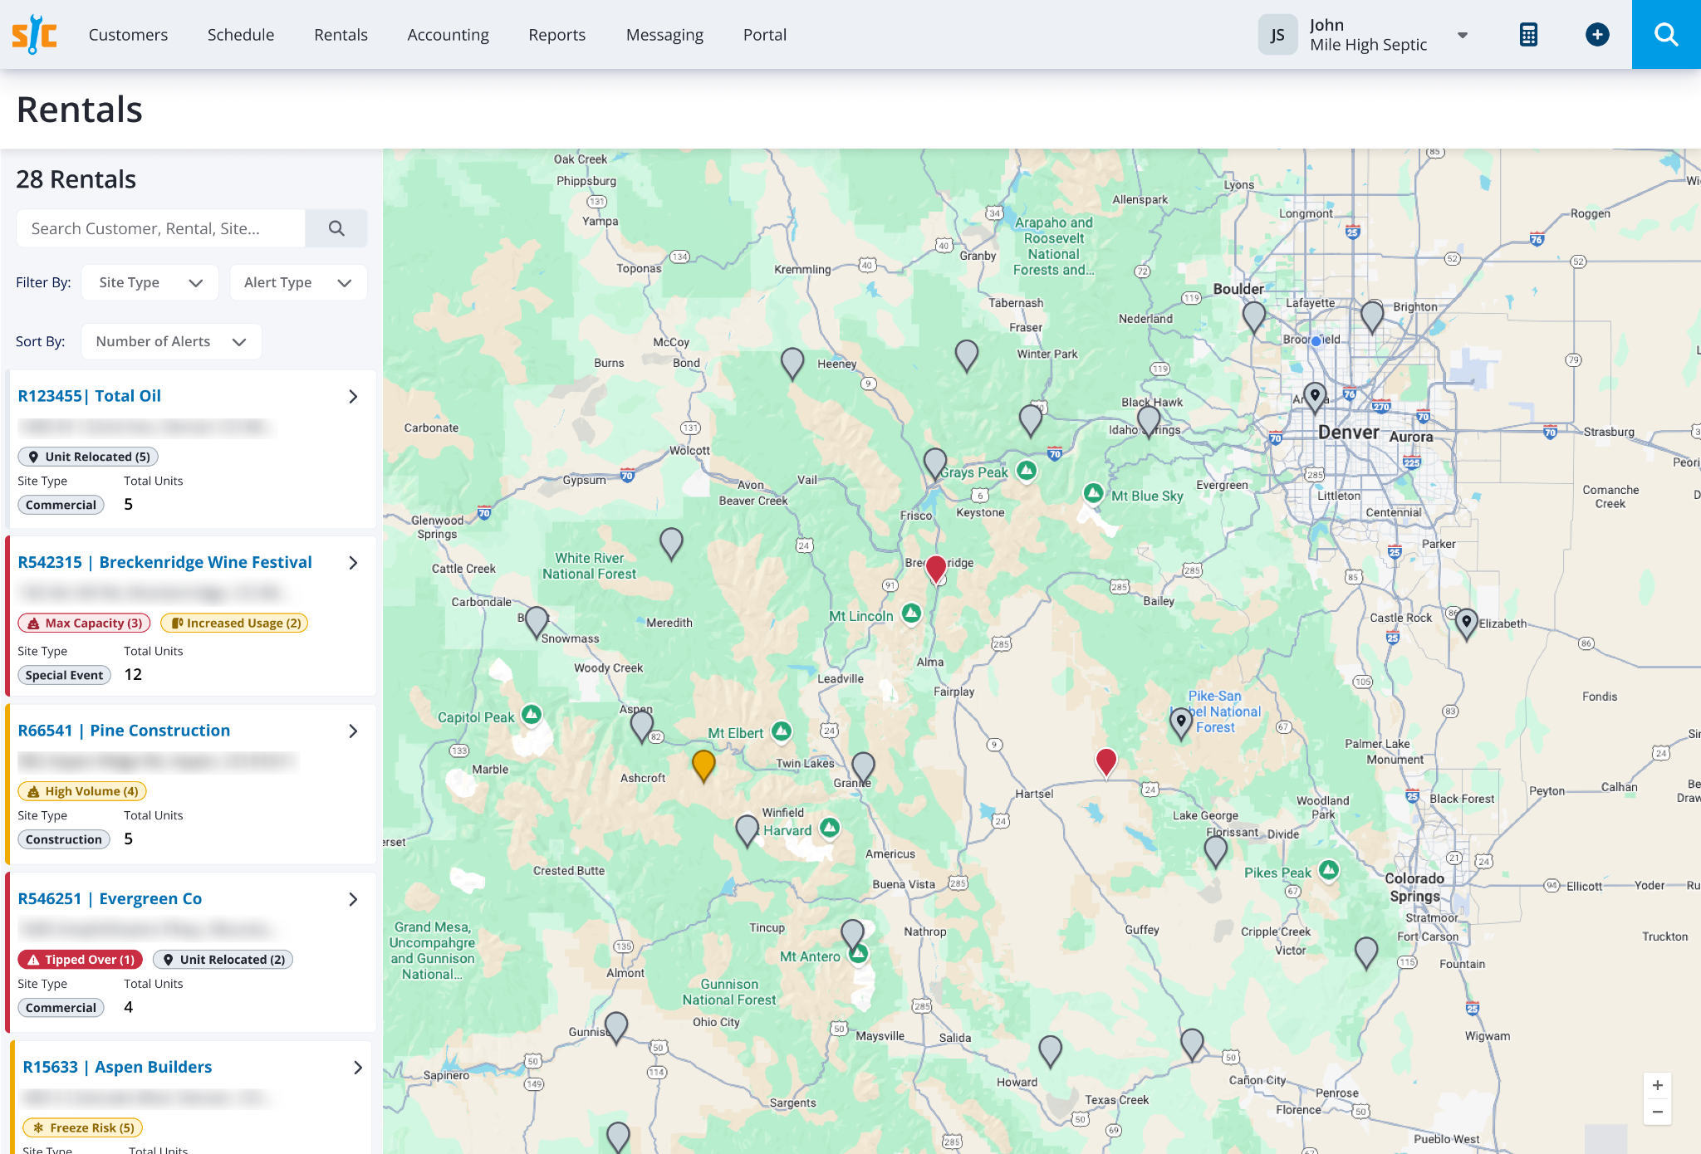
Task: Click the gray pin near Snowmass
Action: [537, 622]
